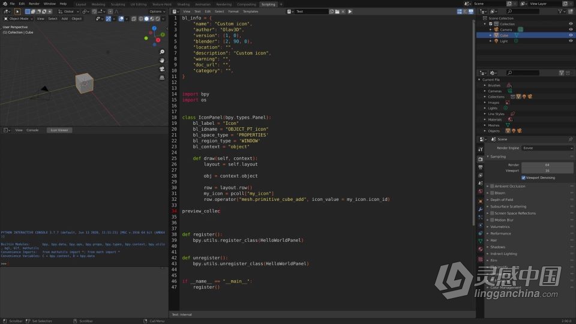Select the Move view hand icon

[162, 60]
